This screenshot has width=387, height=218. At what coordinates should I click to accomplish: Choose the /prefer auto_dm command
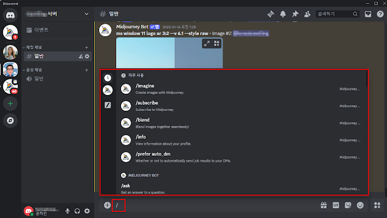[x=241, y=157]
